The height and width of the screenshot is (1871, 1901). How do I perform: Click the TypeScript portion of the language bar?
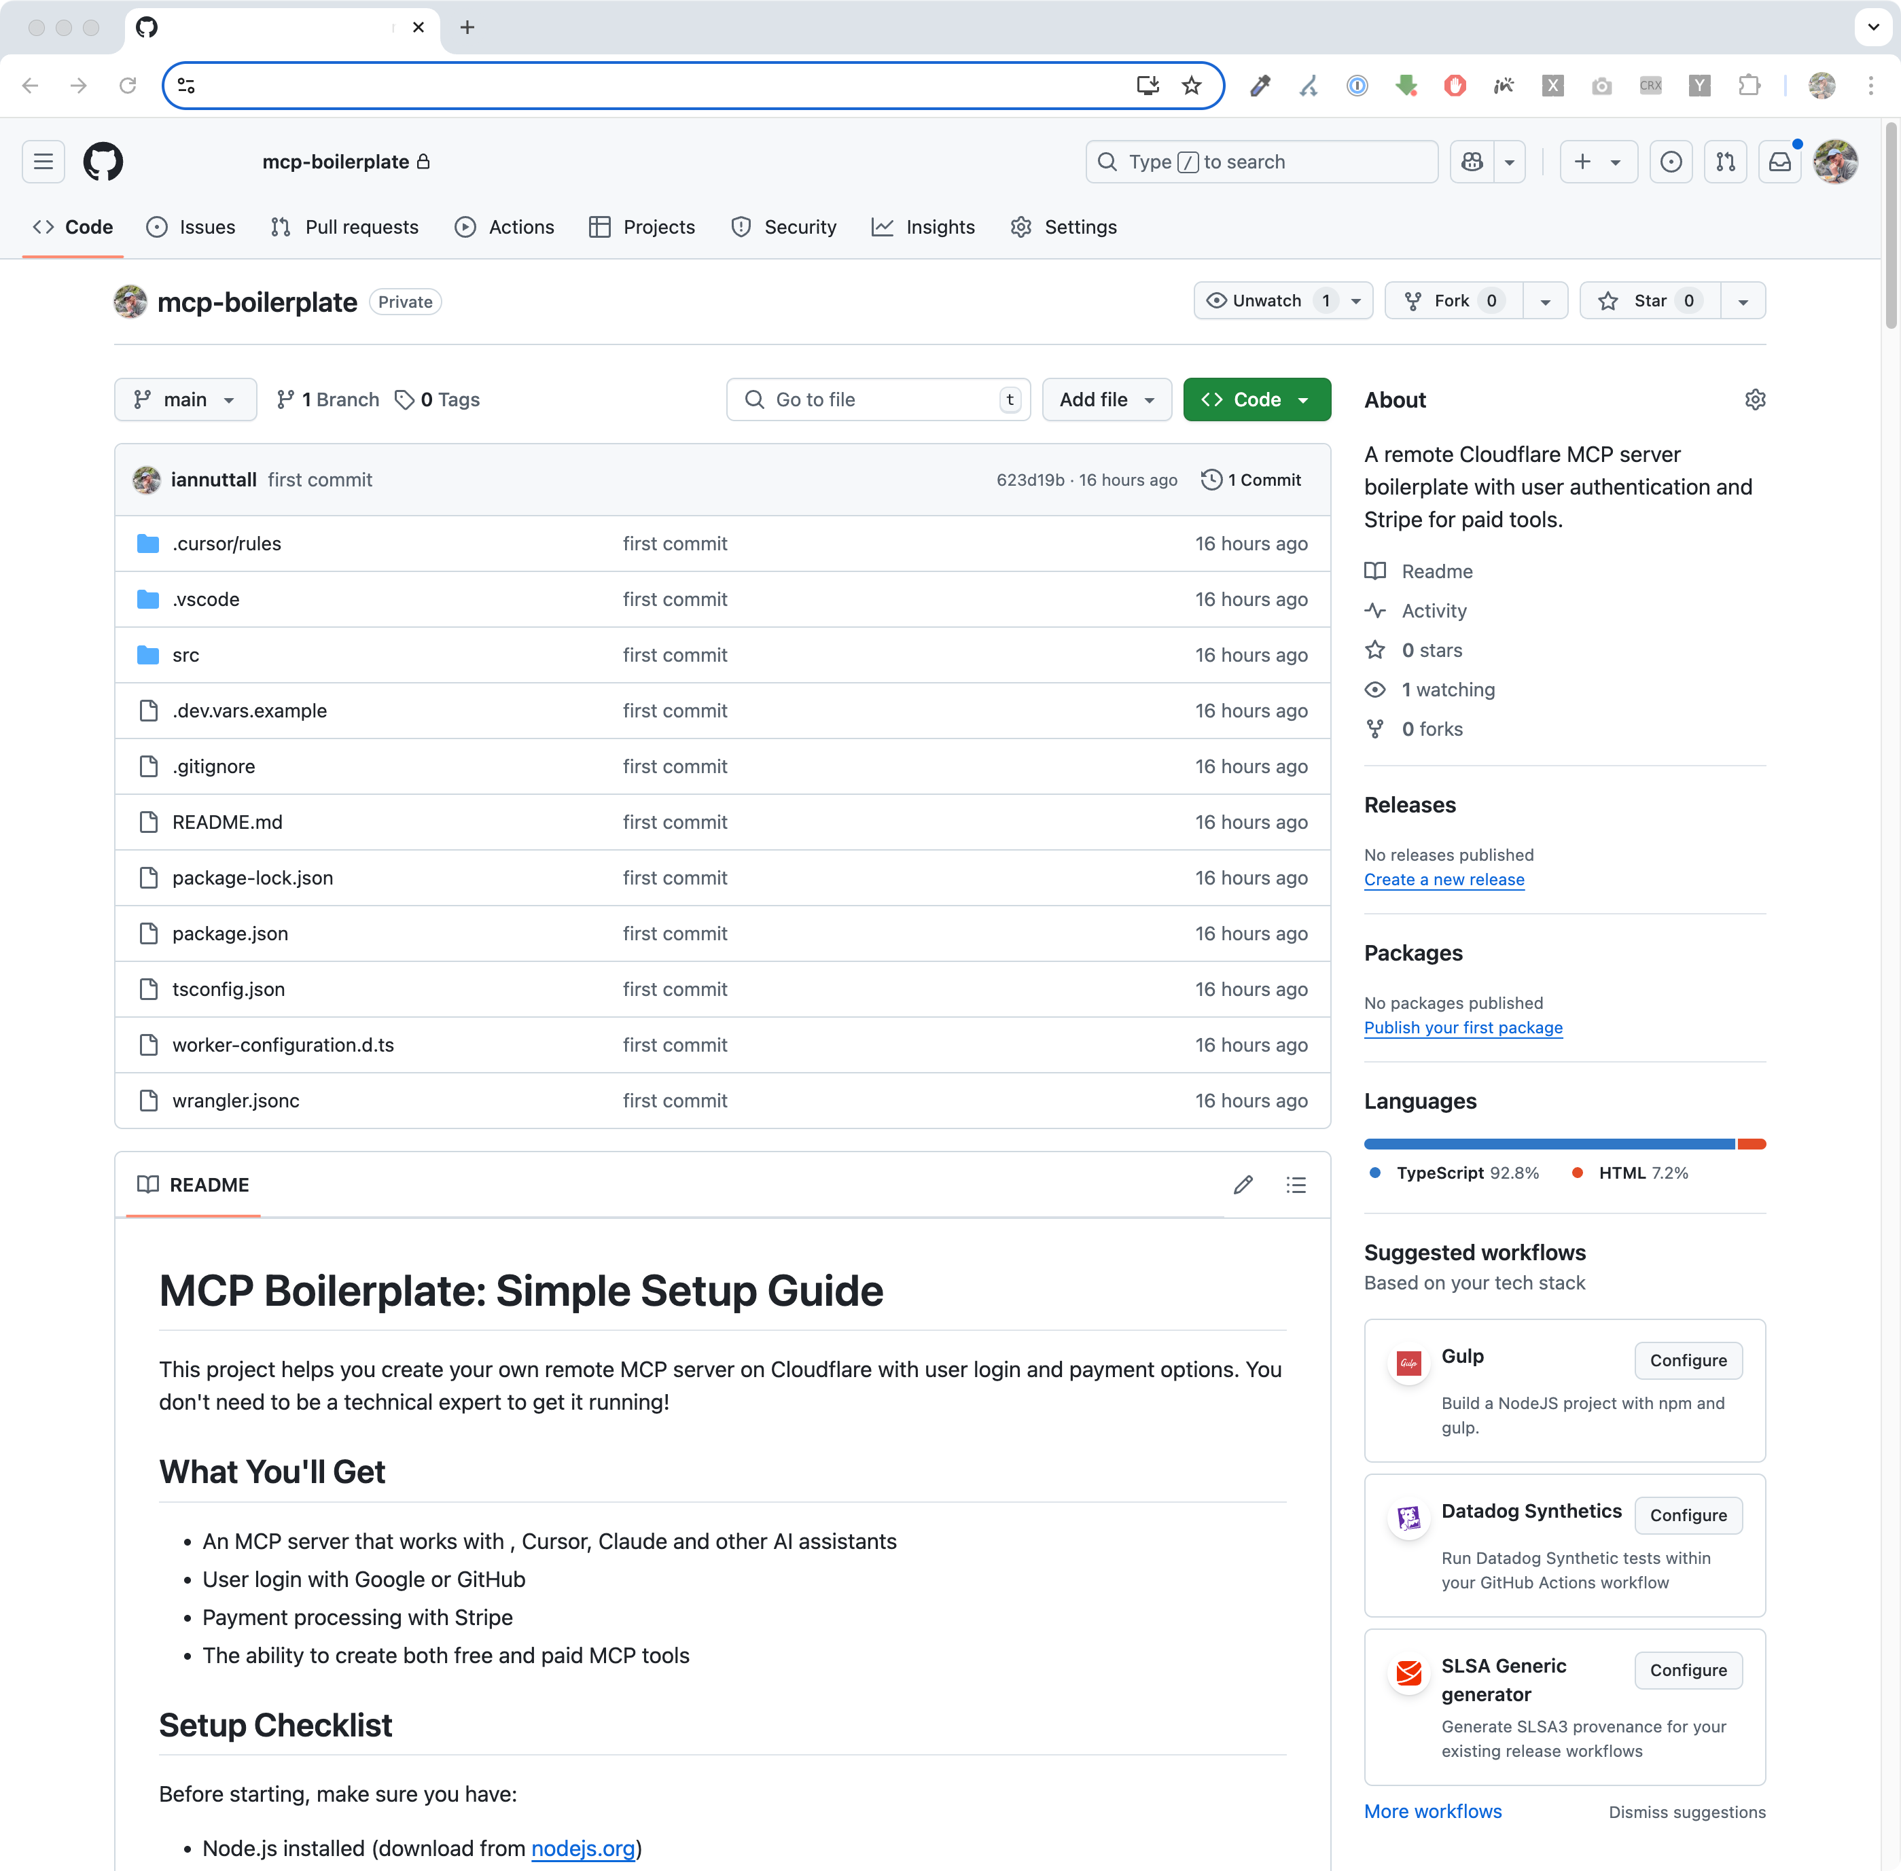1543,1143
